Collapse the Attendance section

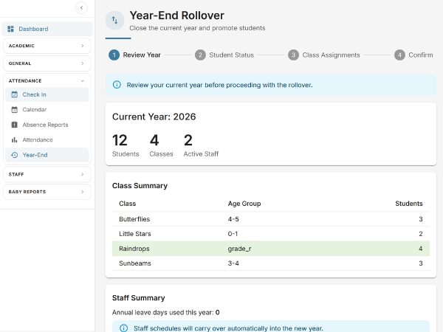coord(47,80)
